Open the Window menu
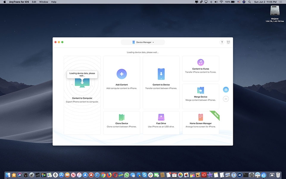This screenshot has height=179, width=286. pos(44,2)
